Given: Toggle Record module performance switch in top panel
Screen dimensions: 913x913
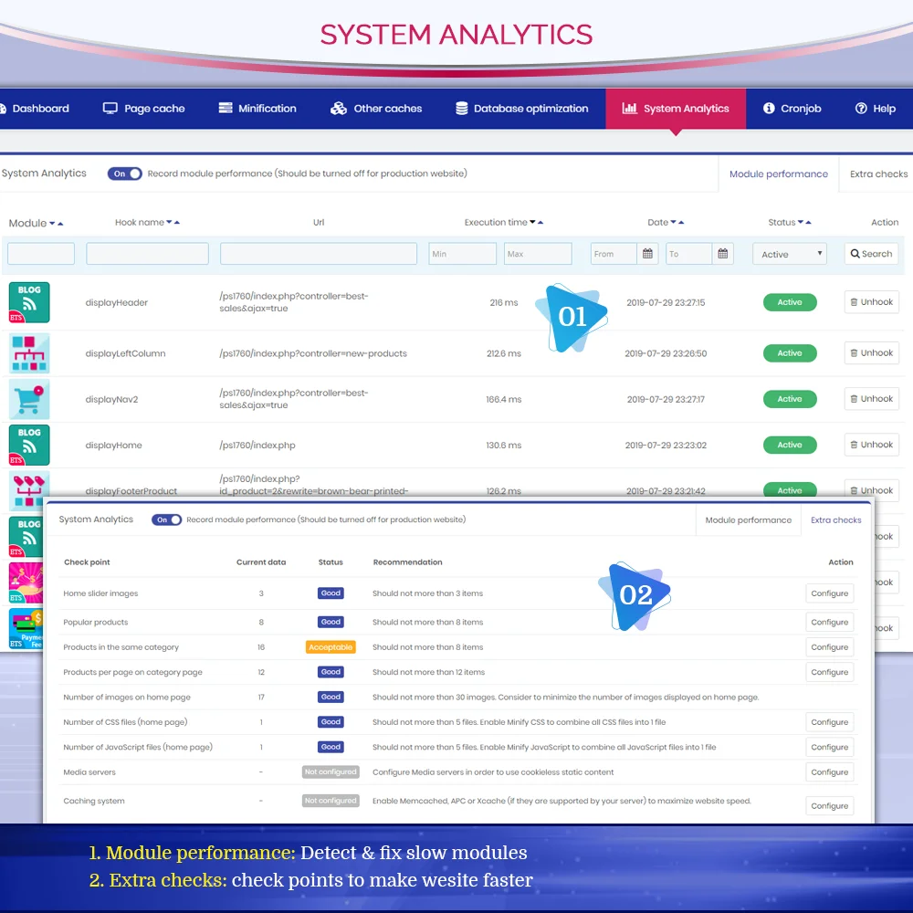Looking at the screenshot, I should point(125,173).
